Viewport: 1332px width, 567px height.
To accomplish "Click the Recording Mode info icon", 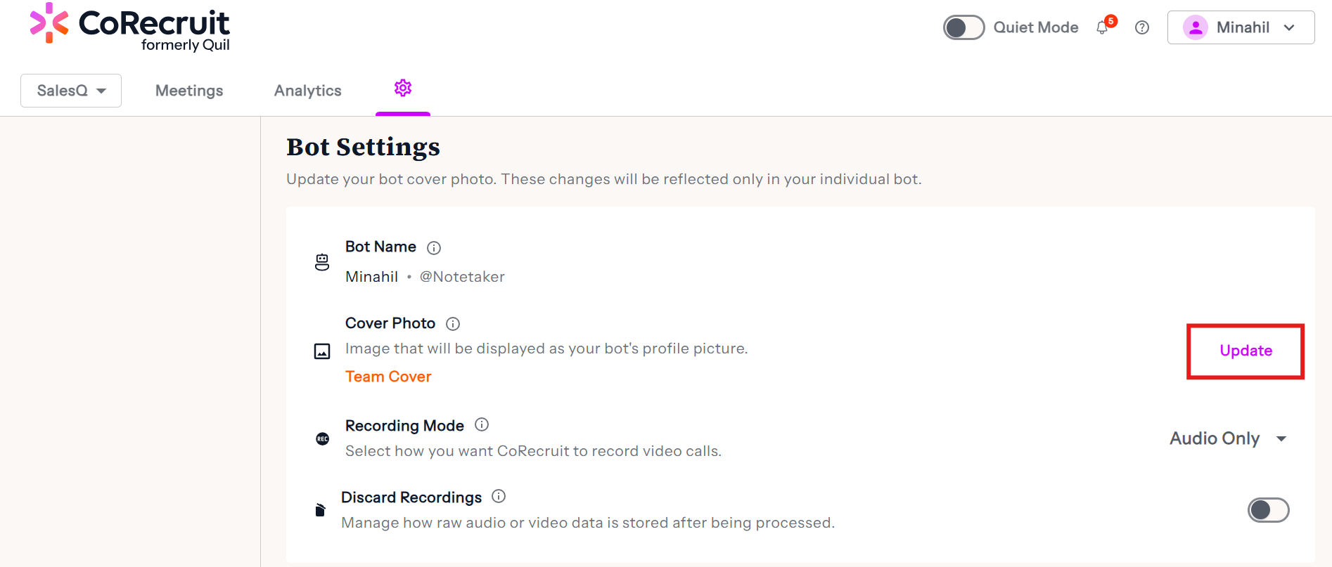I will tap(482, 424).
